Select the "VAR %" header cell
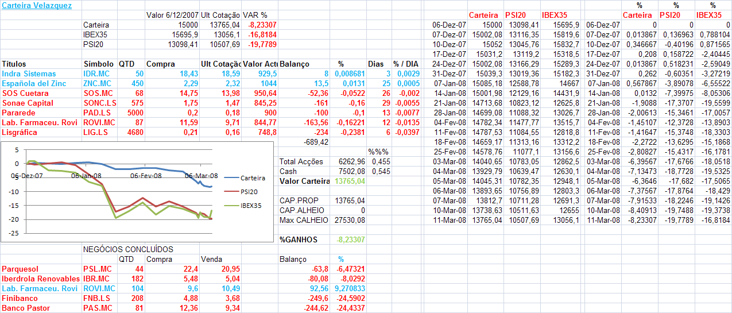The image size is (732, 313). (255, 15)
